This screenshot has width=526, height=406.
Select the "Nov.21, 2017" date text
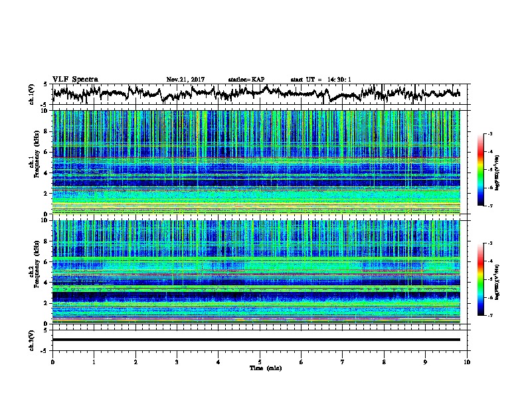point(185,80)
